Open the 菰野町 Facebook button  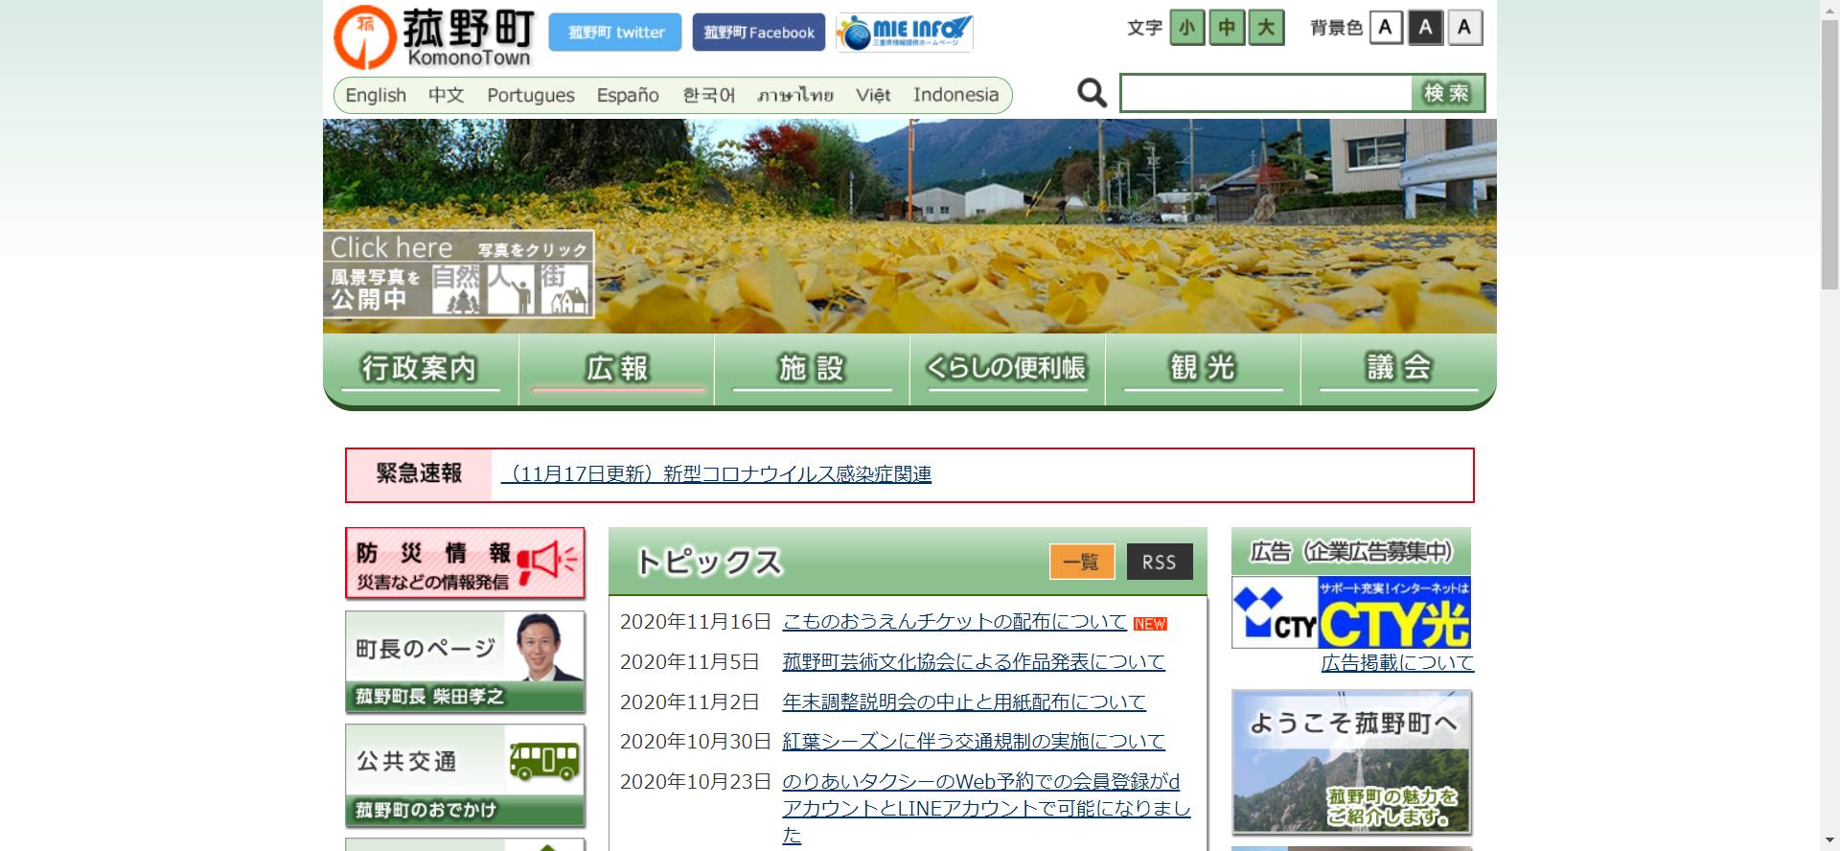[x=759, y=32]
